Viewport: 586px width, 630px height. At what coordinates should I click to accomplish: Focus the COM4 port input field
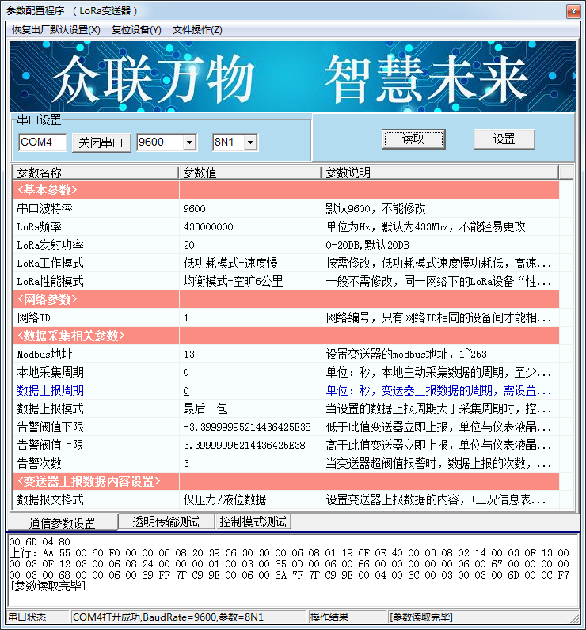pyautogui.click(x=42, y=142)
